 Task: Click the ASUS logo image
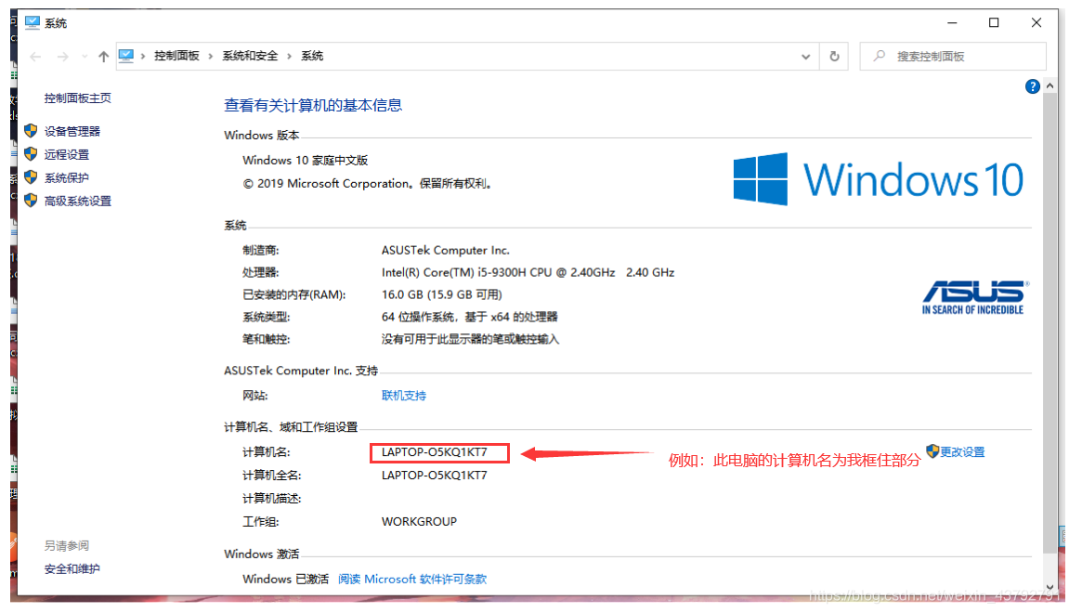tap(973, 297)
